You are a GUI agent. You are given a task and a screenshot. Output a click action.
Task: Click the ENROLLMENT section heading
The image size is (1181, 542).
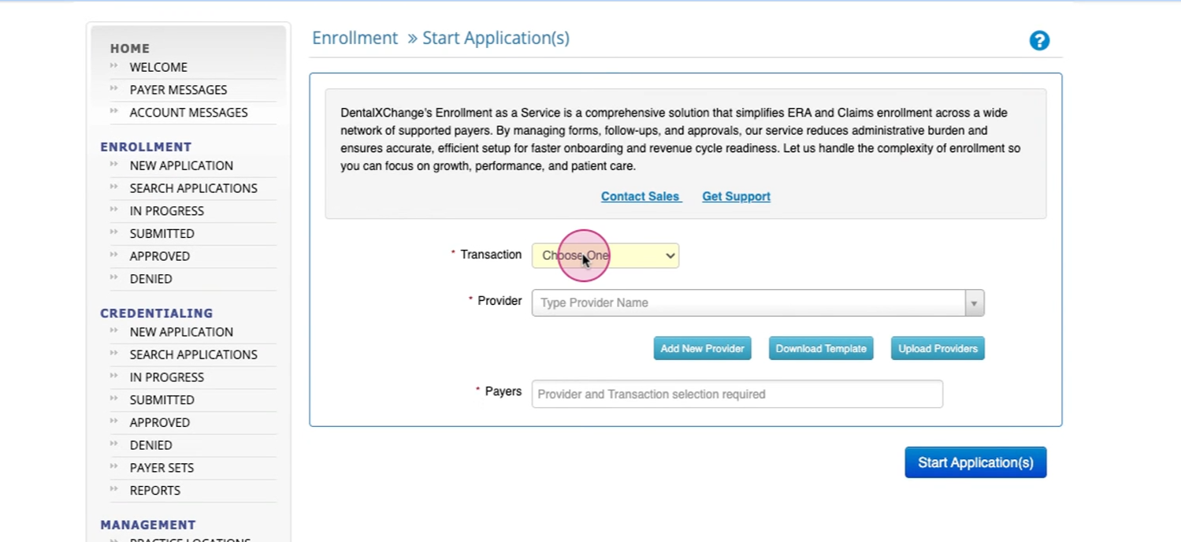(146, 147)
